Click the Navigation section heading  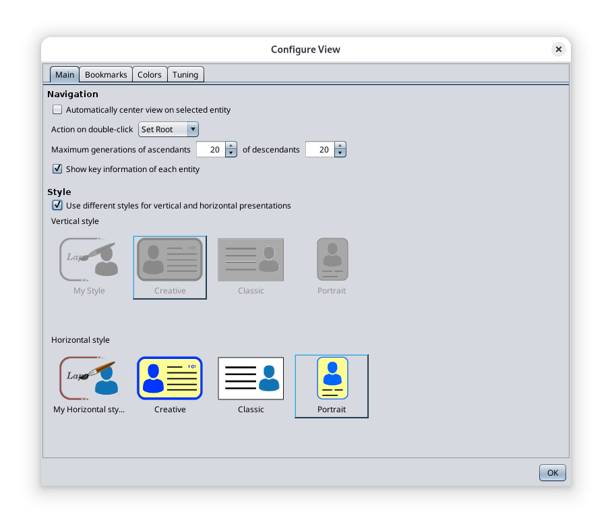tap(73, 94)
